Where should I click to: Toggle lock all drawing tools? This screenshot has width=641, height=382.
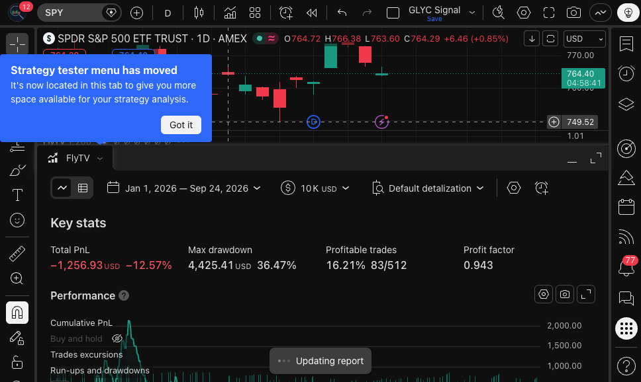17,362
